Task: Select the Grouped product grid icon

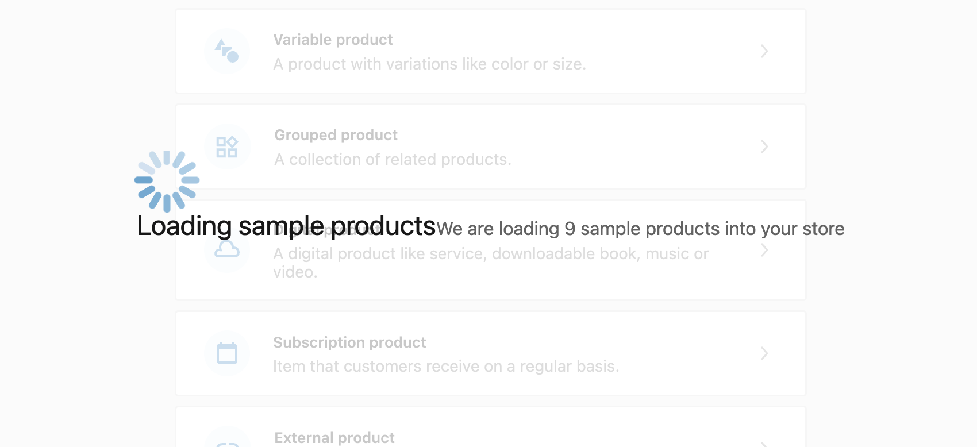Action: (227, 147)
